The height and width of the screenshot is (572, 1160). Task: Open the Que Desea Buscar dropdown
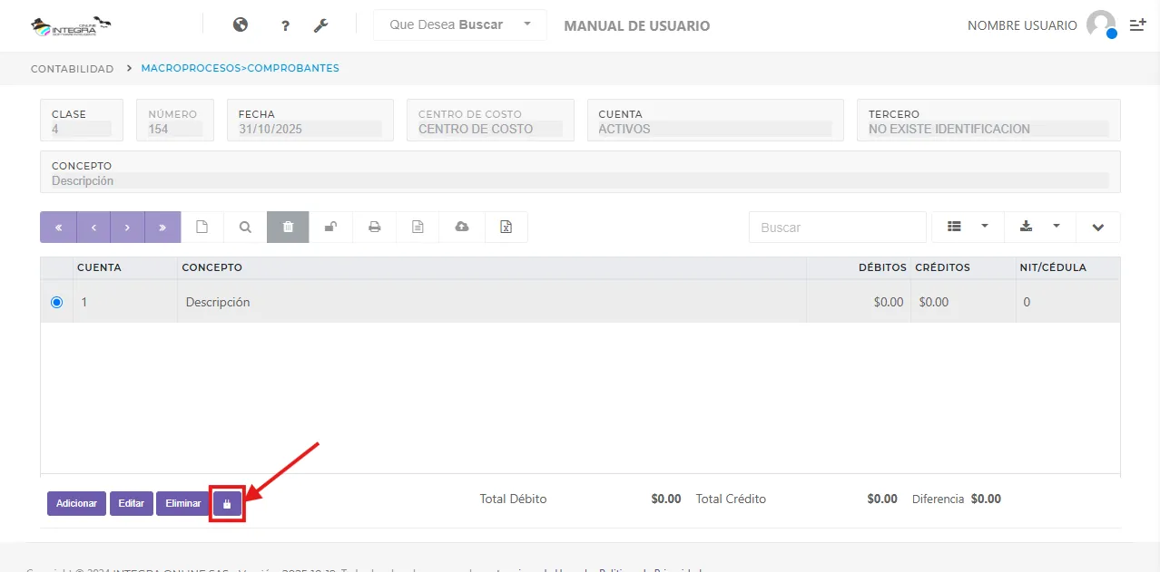click(458, 24)
